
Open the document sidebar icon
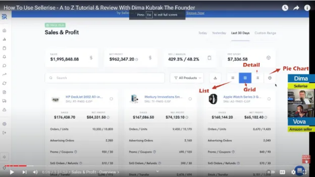point(4,92)
